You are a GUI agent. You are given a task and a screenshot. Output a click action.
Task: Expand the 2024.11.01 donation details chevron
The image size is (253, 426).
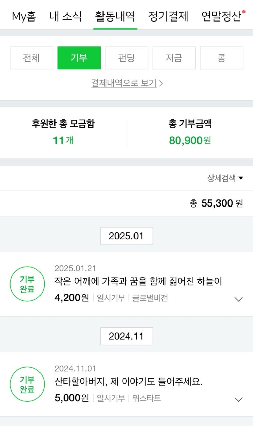[x=239, y=399]
